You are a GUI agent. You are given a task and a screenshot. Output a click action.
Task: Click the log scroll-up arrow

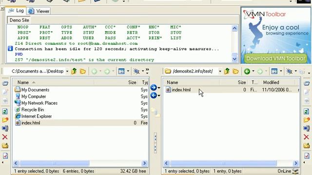click(234, 28)
